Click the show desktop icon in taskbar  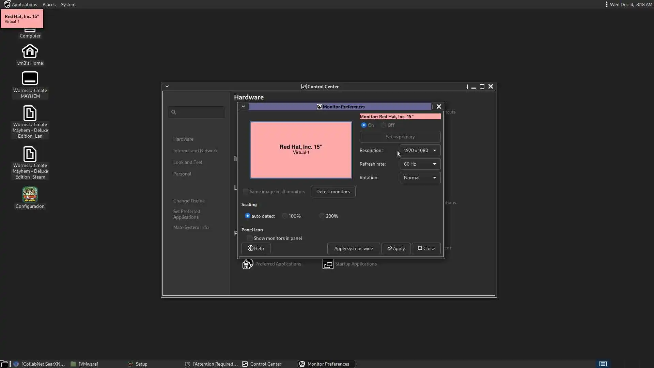pyautogui.click(x=4, y=364)
